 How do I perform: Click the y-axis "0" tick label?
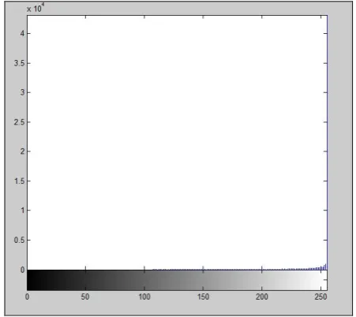[23, 270]
